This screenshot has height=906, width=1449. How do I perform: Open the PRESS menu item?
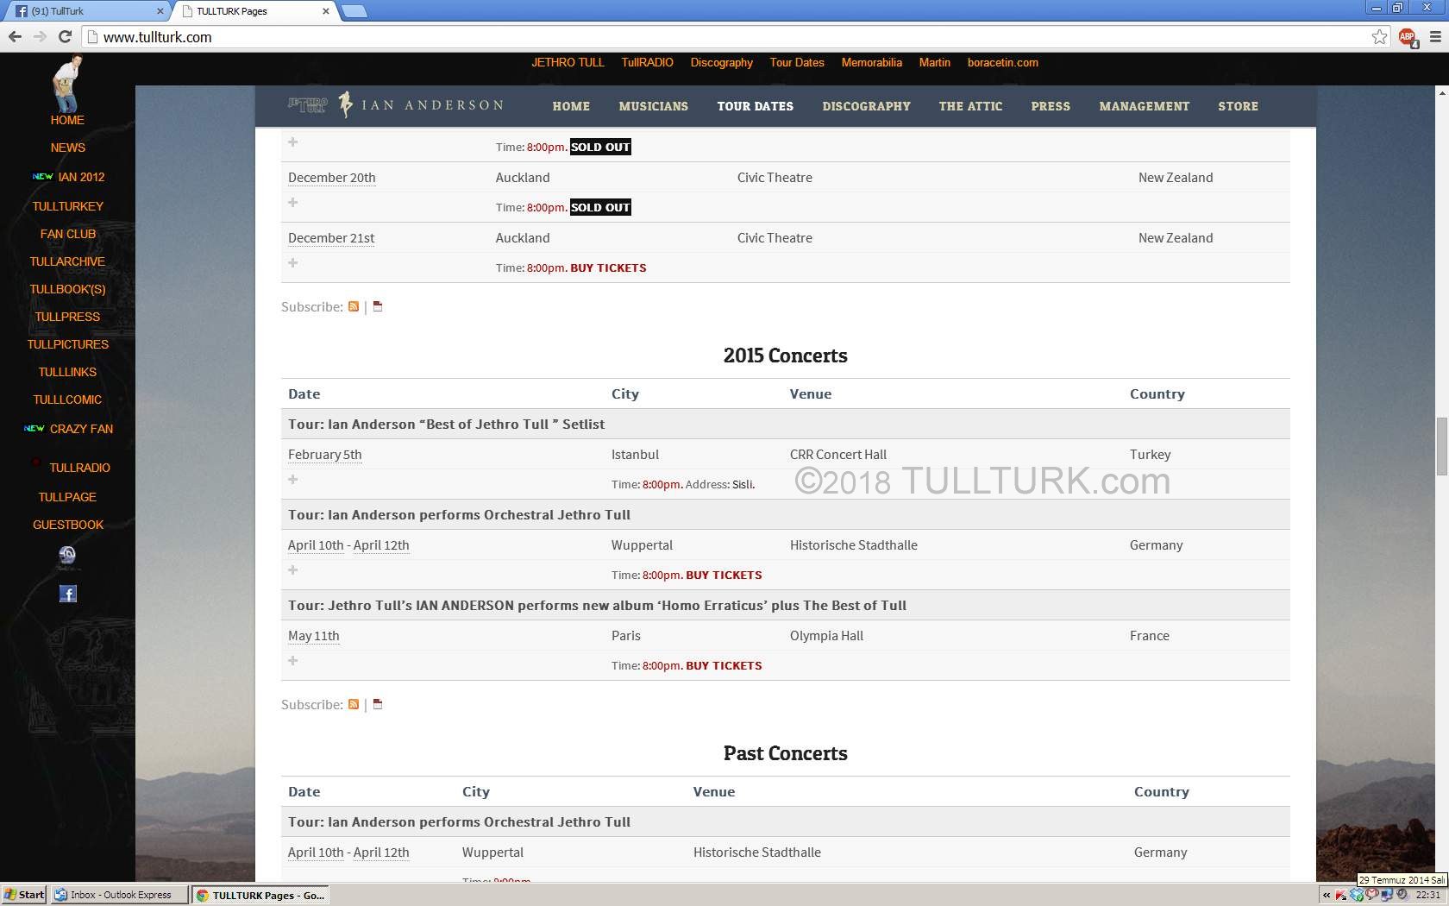[x=1051, y=106]
